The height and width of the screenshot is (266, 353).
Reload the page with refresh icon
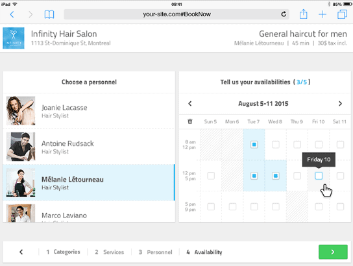pyautogui.click(x=284, y=14)
